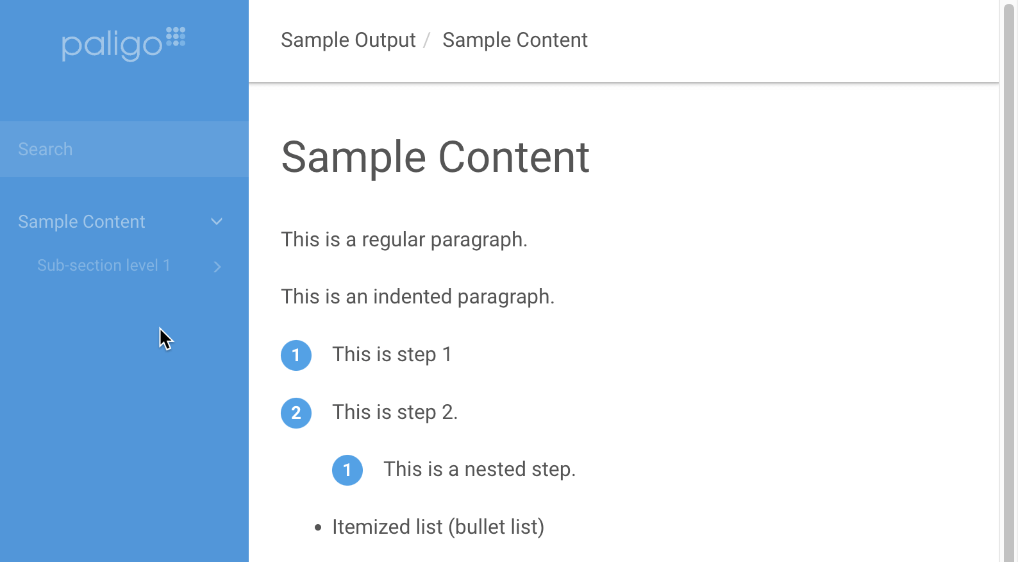This screenshot has height=562, width=1018.
Task: Collapse the Sample Content section in the sidebar
Action: (x=217, y=222)
